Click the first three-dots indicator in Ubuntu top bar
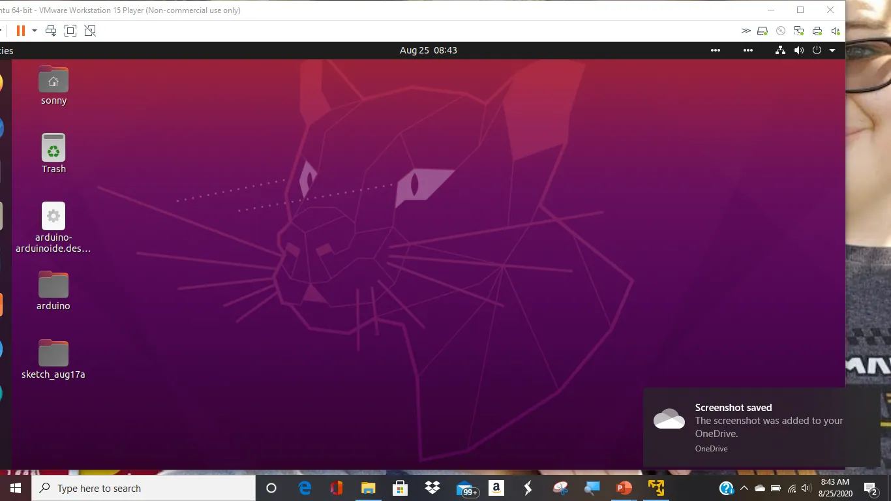 point(716,50)
